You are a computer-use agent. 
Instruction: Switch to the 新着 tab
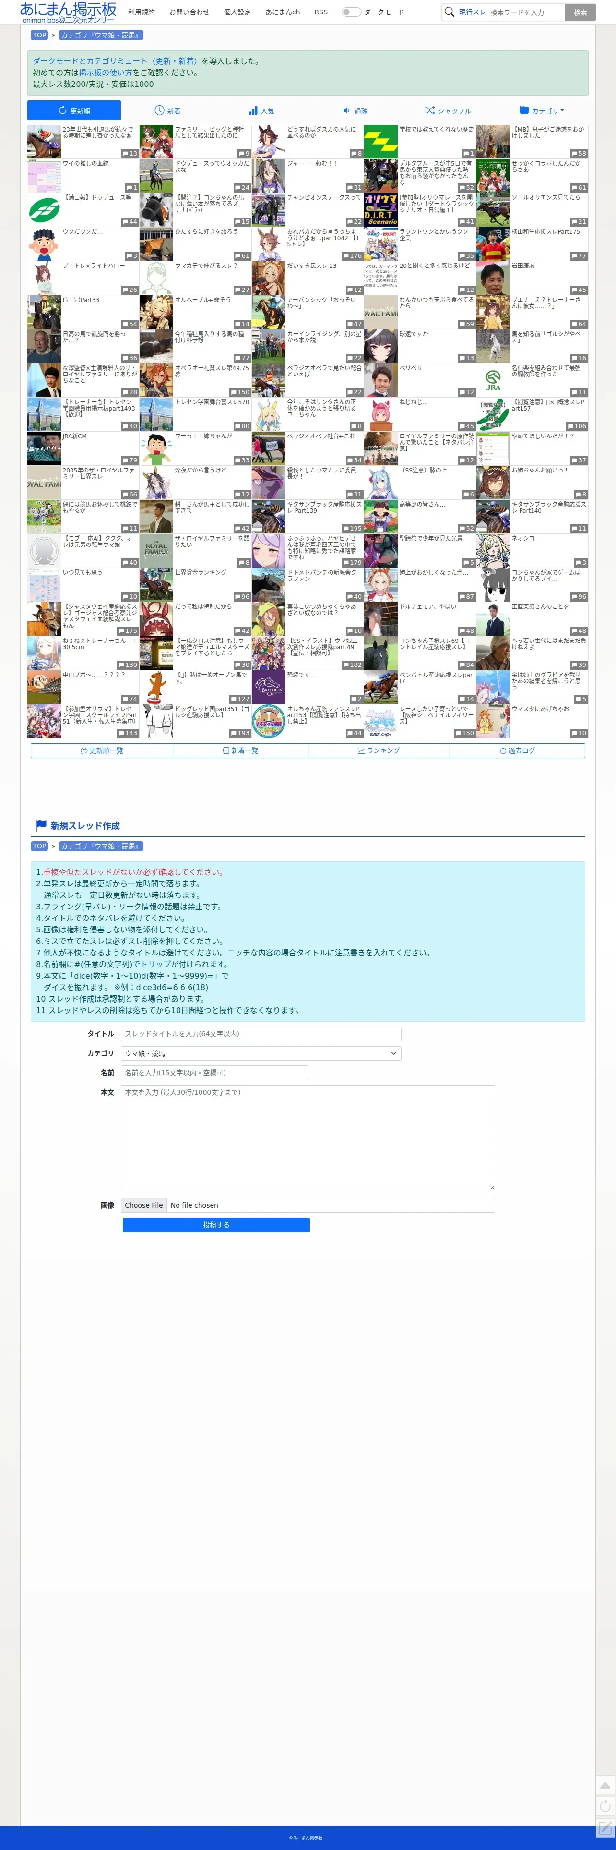tap(167, 110)
